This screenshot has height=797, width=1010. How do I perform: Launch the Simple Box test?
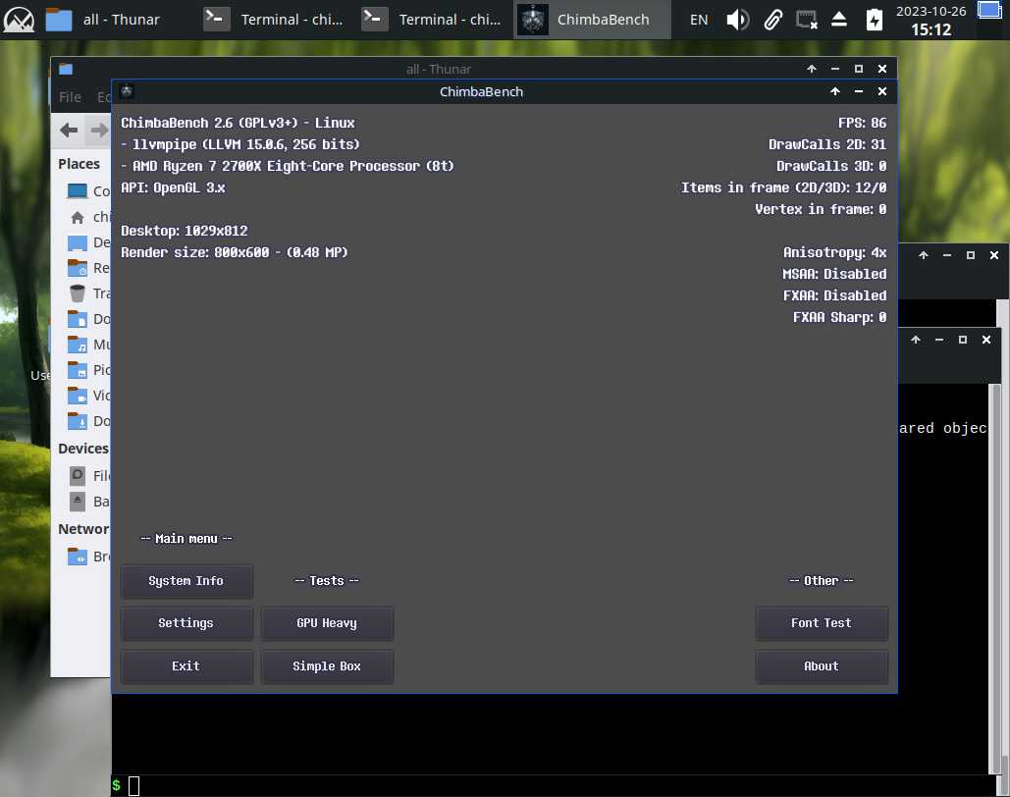[327, 666]
